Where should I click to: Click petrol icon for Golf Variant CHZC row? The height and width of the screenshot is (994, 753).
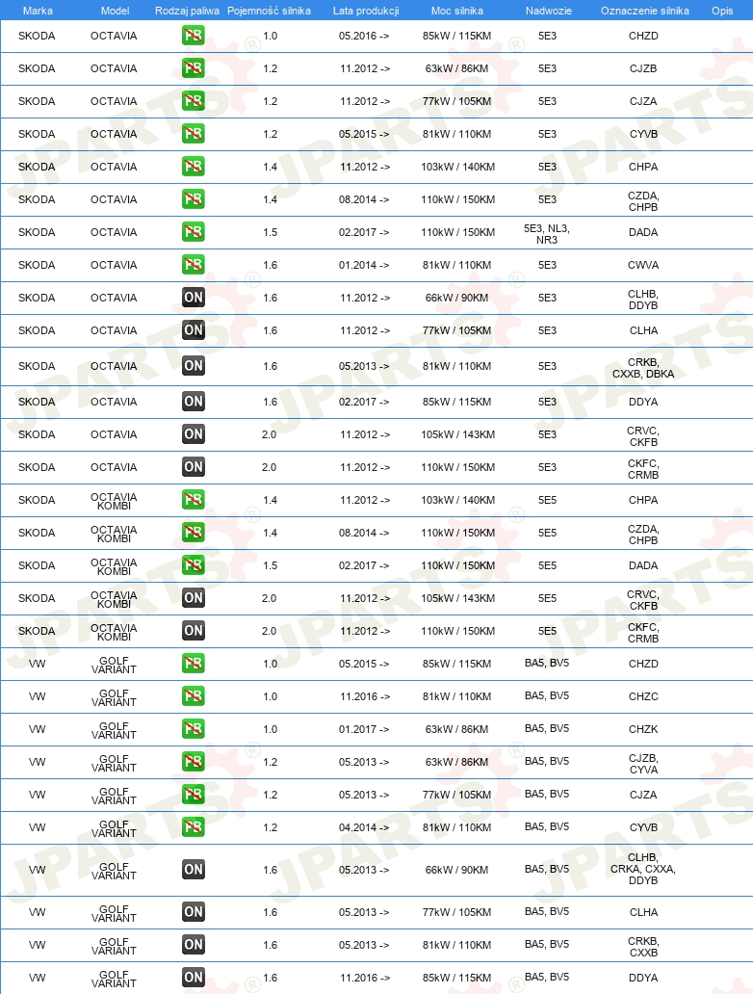click(193, 696)
